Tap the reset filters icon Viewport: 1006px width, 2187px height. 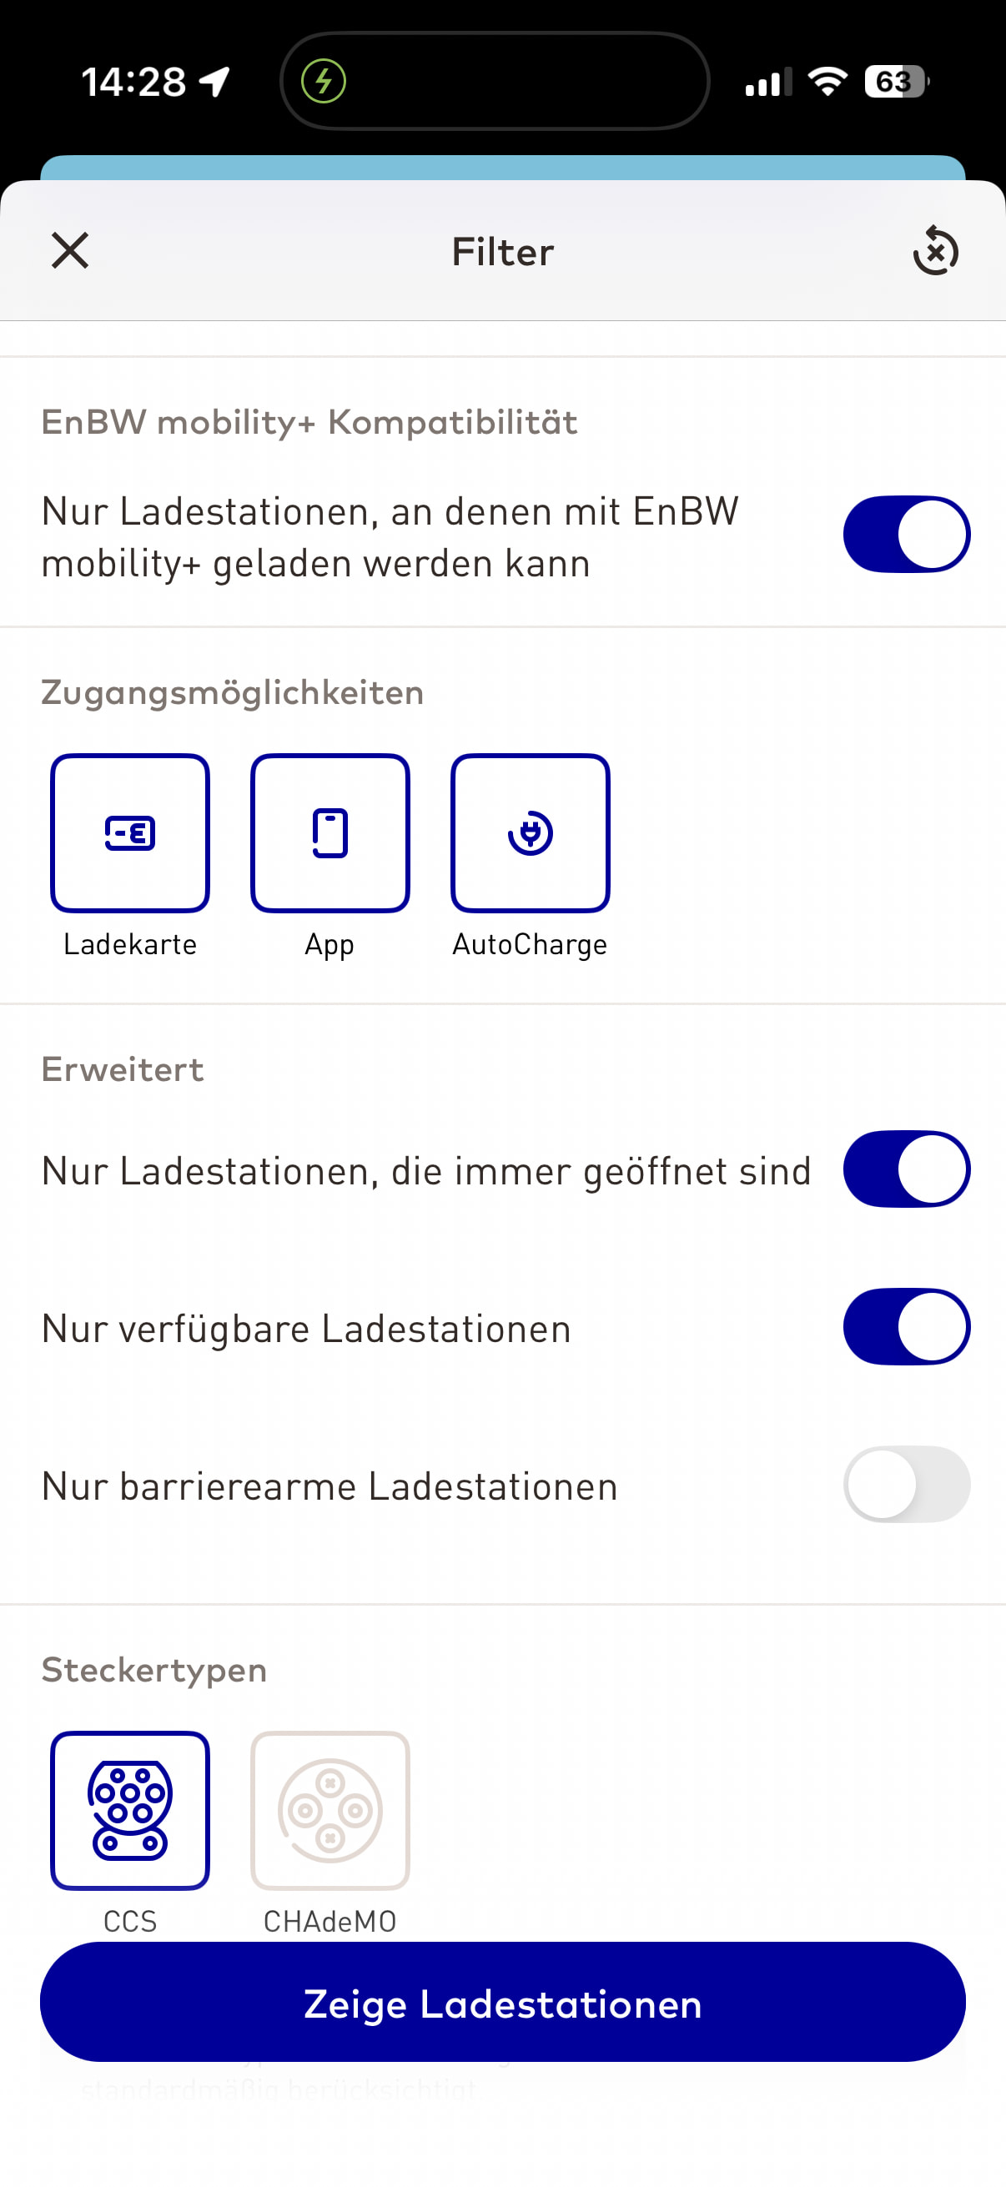tap(936, 250)
